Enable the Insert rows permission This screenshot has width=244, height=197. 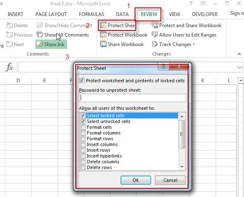[x=83, y=150]
